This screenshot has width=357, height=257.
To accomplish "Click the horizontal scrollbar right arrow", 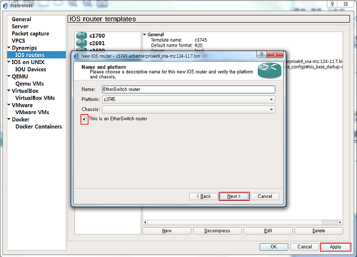I will (340, 222).
